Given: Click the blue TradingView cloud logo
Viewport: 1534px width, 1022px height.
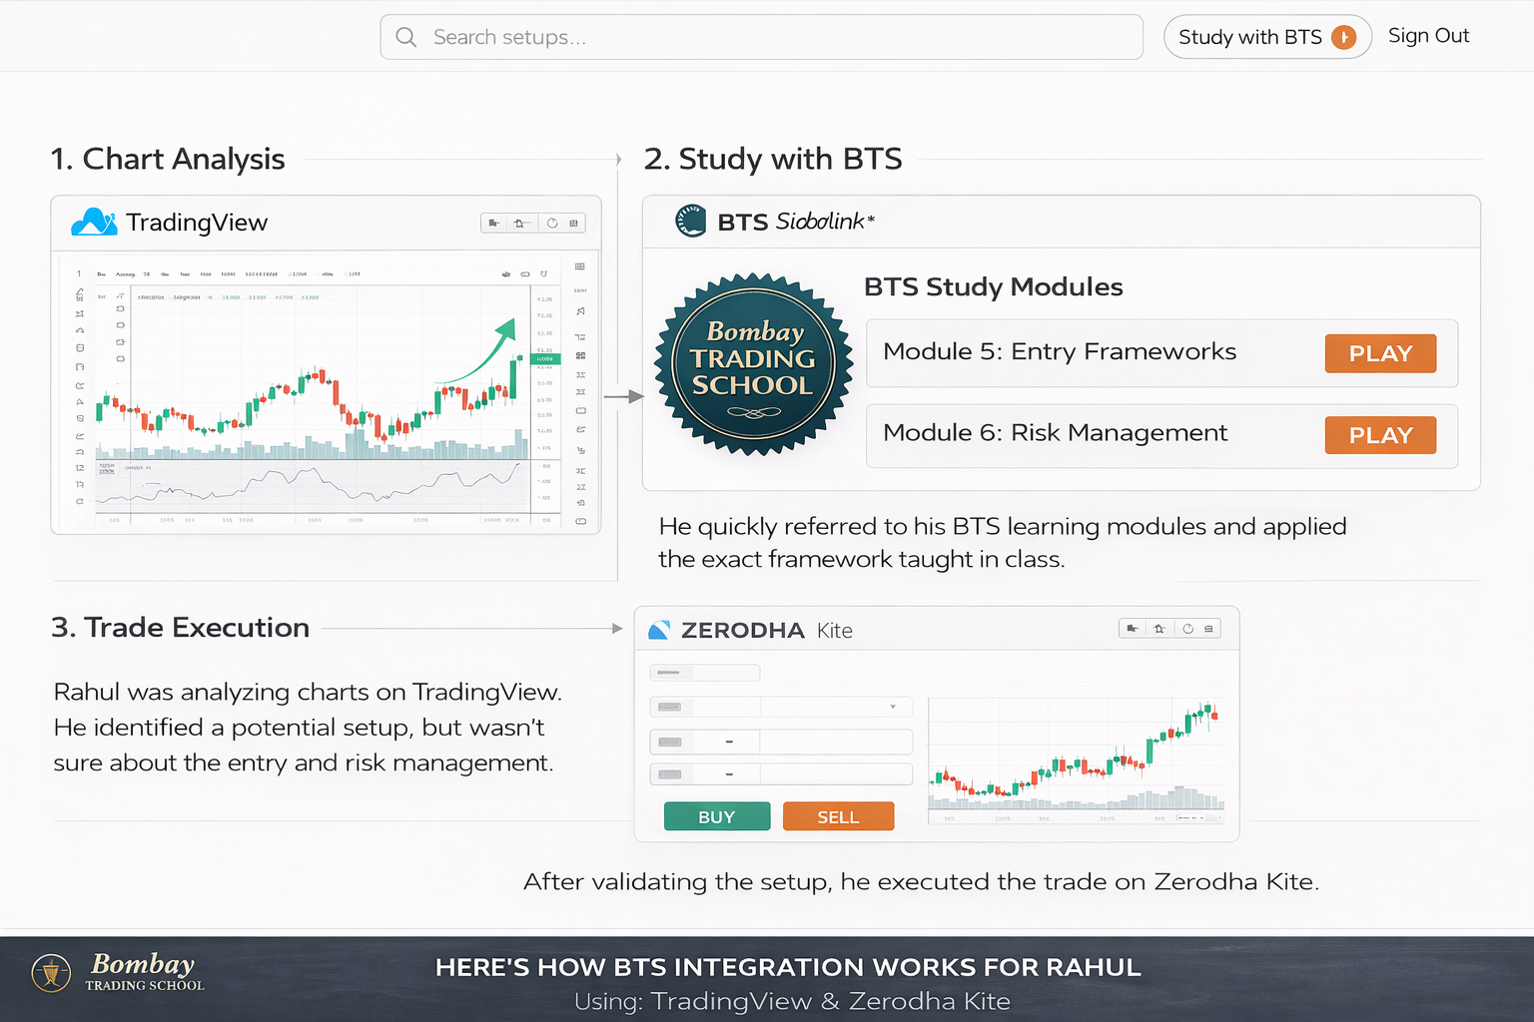Looking at the screenshot, I should pyautogui.click(x=94, y=222).
